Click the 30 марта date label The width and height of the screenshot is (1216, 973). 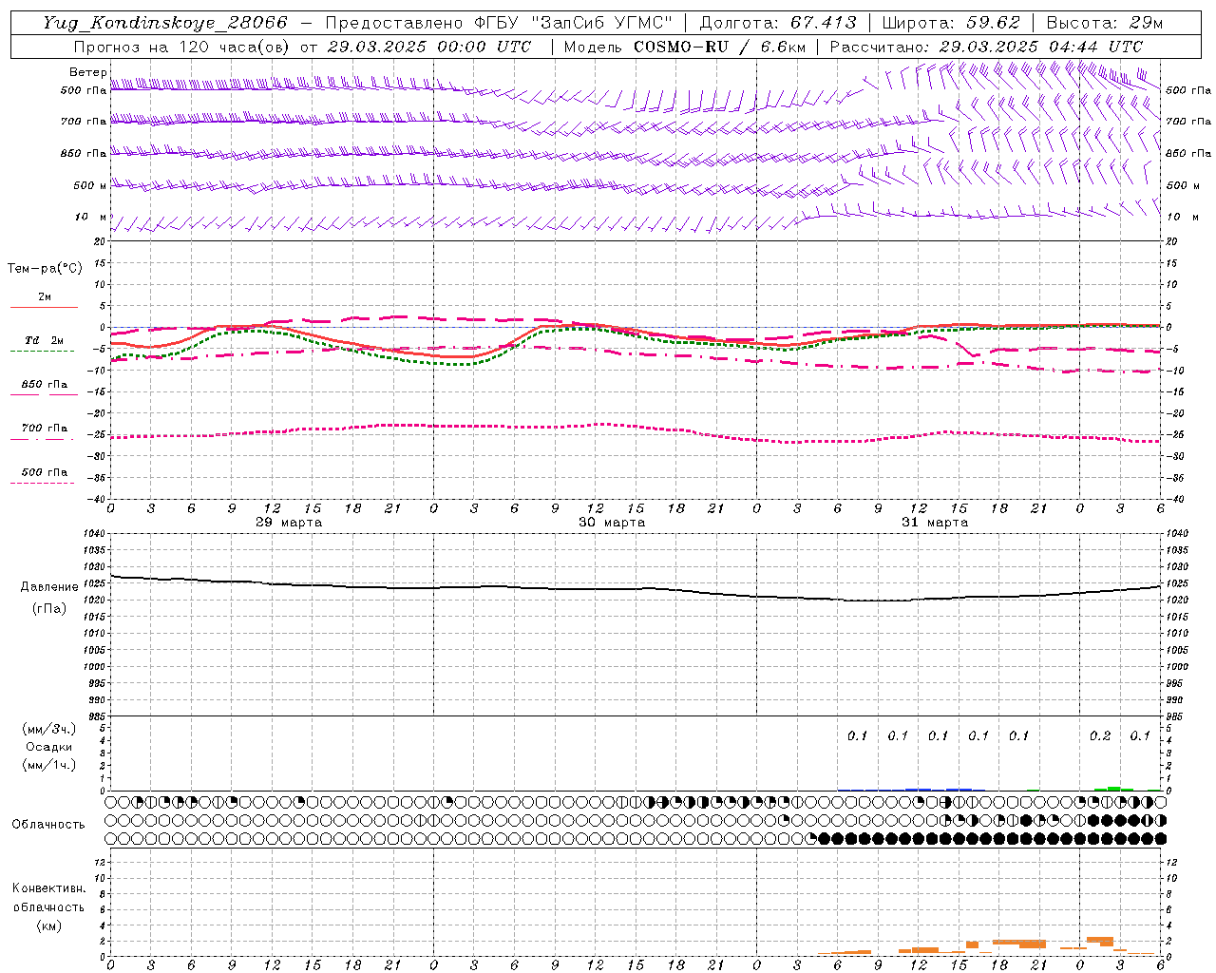[x=612, y=523]
